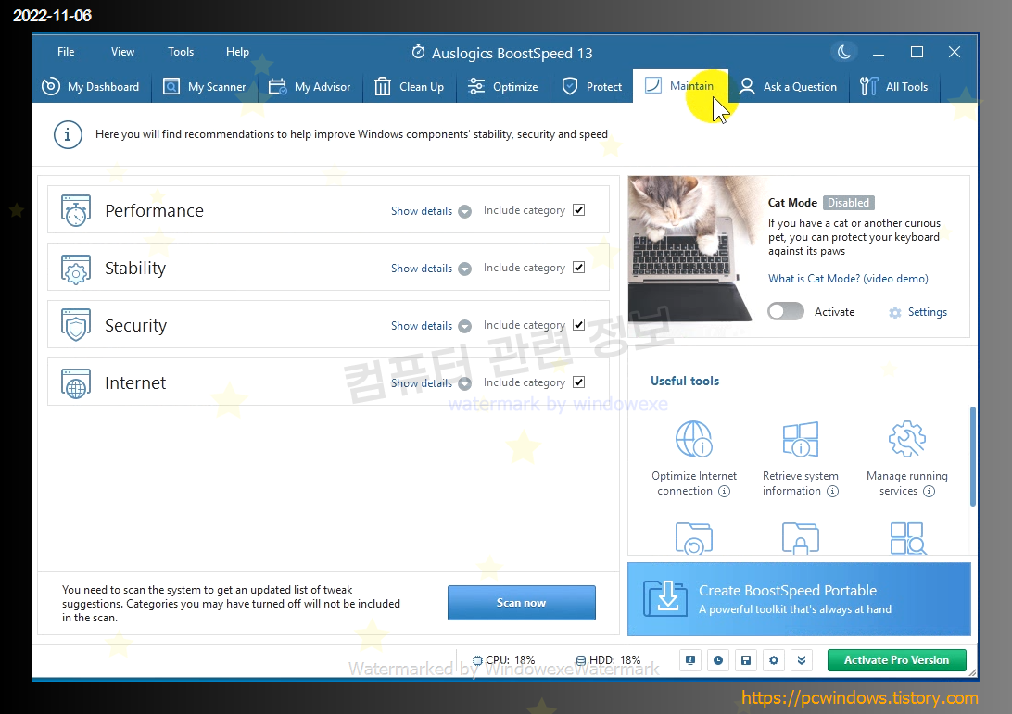
Task: Toggle dark mode moon icon
Action: [x=844, y=52]
